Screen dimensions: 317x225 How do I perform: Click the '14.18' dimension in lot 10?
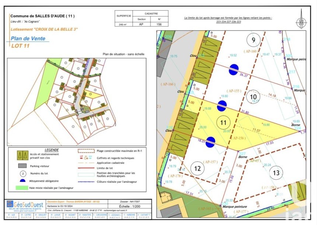pyautogui.click(x=272, y=95)
